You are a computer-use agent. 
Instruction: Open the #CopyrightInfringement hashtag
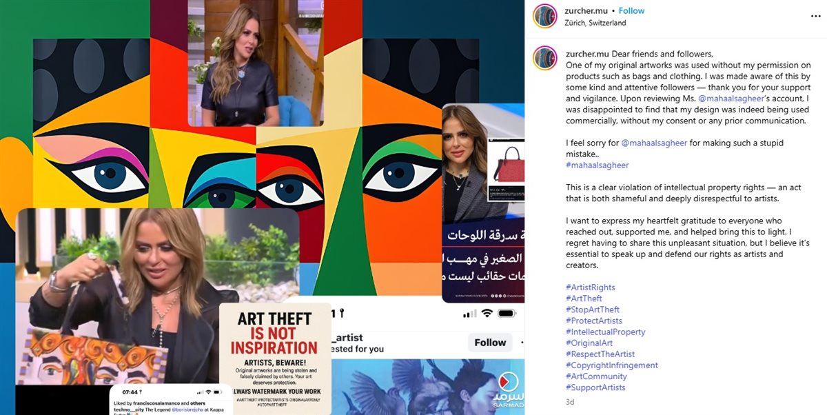click(x=612, y=365)
